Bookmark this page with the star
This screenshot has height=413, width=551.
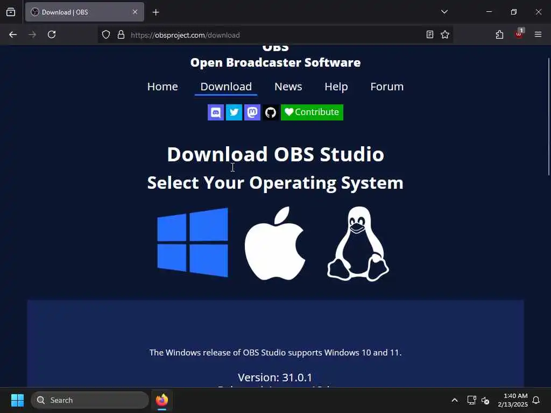pyautogui.click(x=445, y=35)
